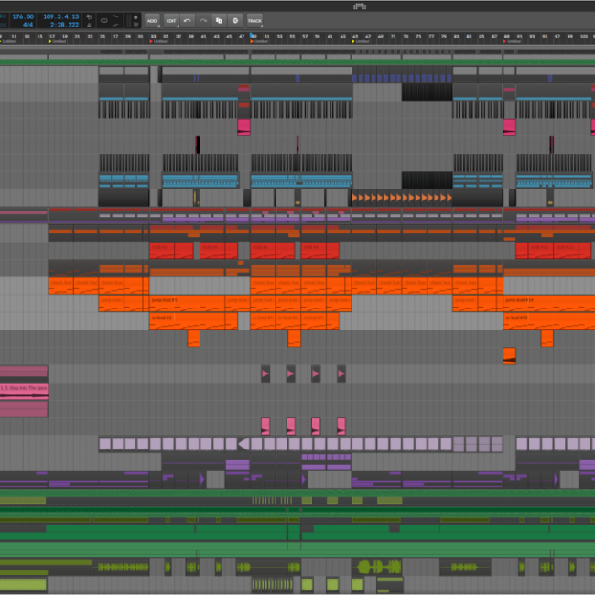The width and height of the screenshot is (595, 595).
Task: Select the 'sc lead #2' orange clip
Action: [192, 320]
